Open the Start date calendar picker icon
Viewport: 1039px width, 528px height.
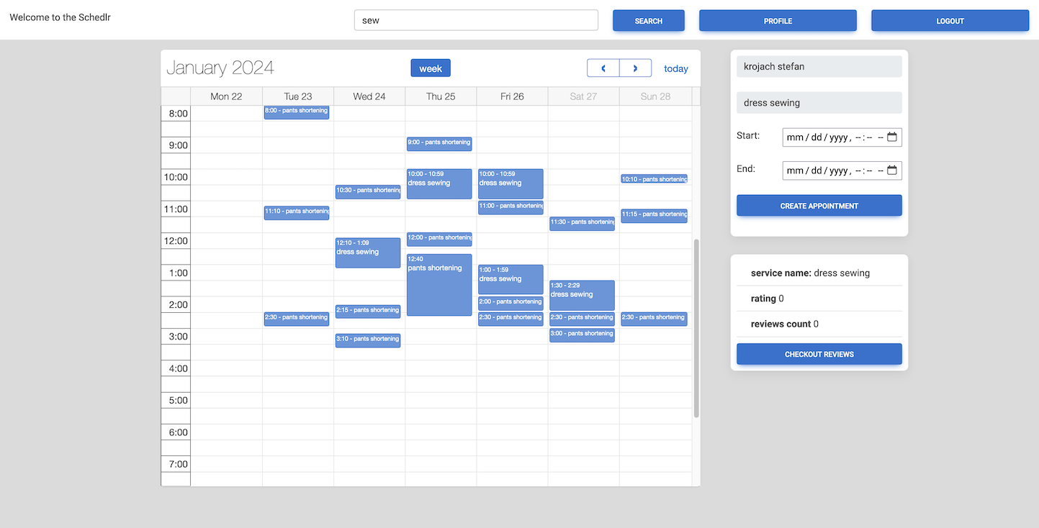point(892,137)
